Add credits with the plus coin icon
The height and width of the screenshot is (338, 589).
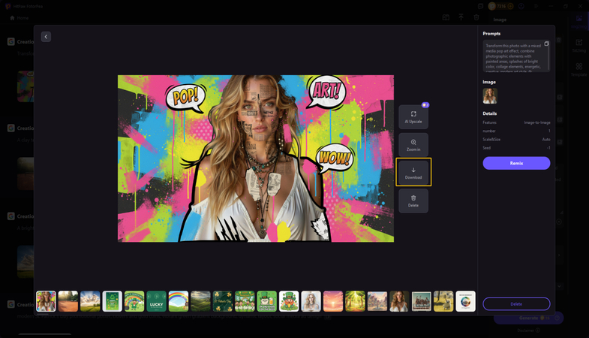pyautogui.click(x=510, y=6)
